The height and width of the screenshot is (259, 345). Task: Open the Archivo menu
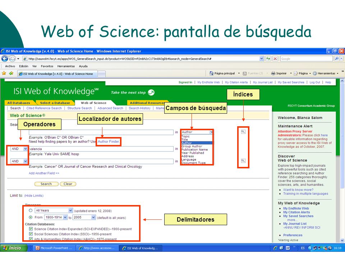coord(10,66)
